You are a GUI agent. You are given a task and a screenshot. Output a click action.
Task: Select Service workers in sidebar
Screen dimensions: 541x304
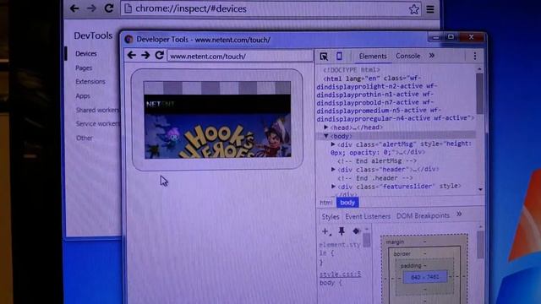98,124
